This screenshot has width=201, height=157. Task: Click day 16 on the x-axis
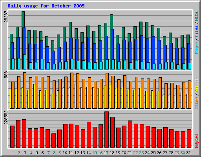[100, 153]
